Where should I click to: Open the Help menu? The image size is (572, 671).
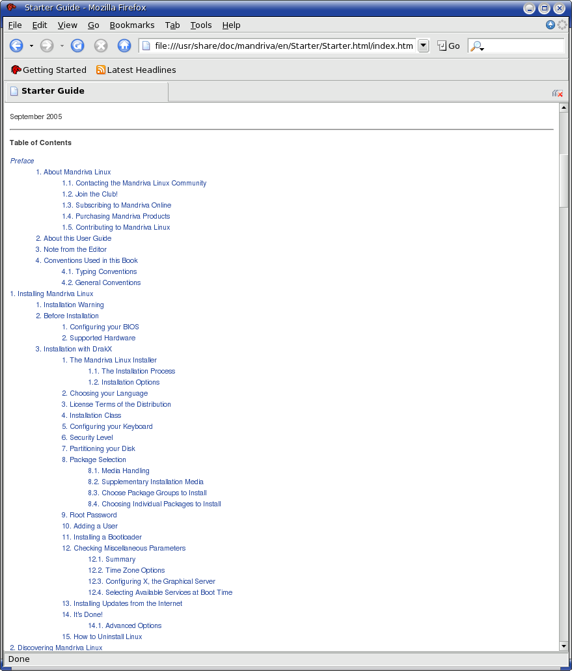(231, 25)
